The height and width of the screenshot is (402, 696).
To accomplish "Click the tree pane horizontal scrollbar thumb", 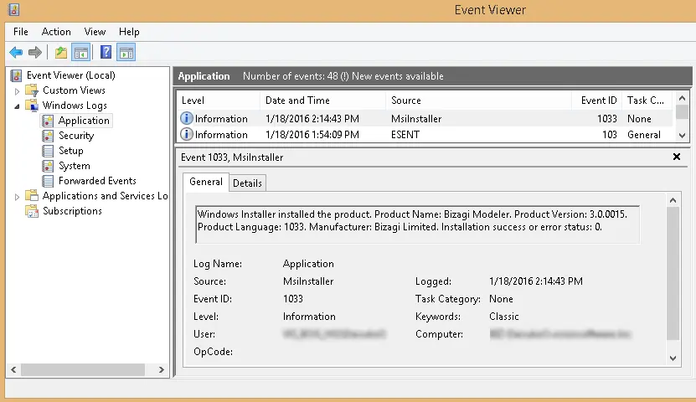I will [83, 369].
